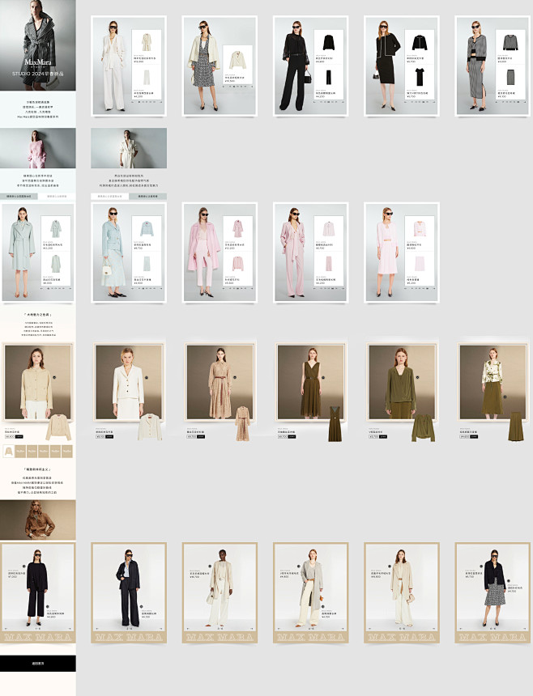Click hotspot dot on navy suit Max Mara card

point(141,606)
